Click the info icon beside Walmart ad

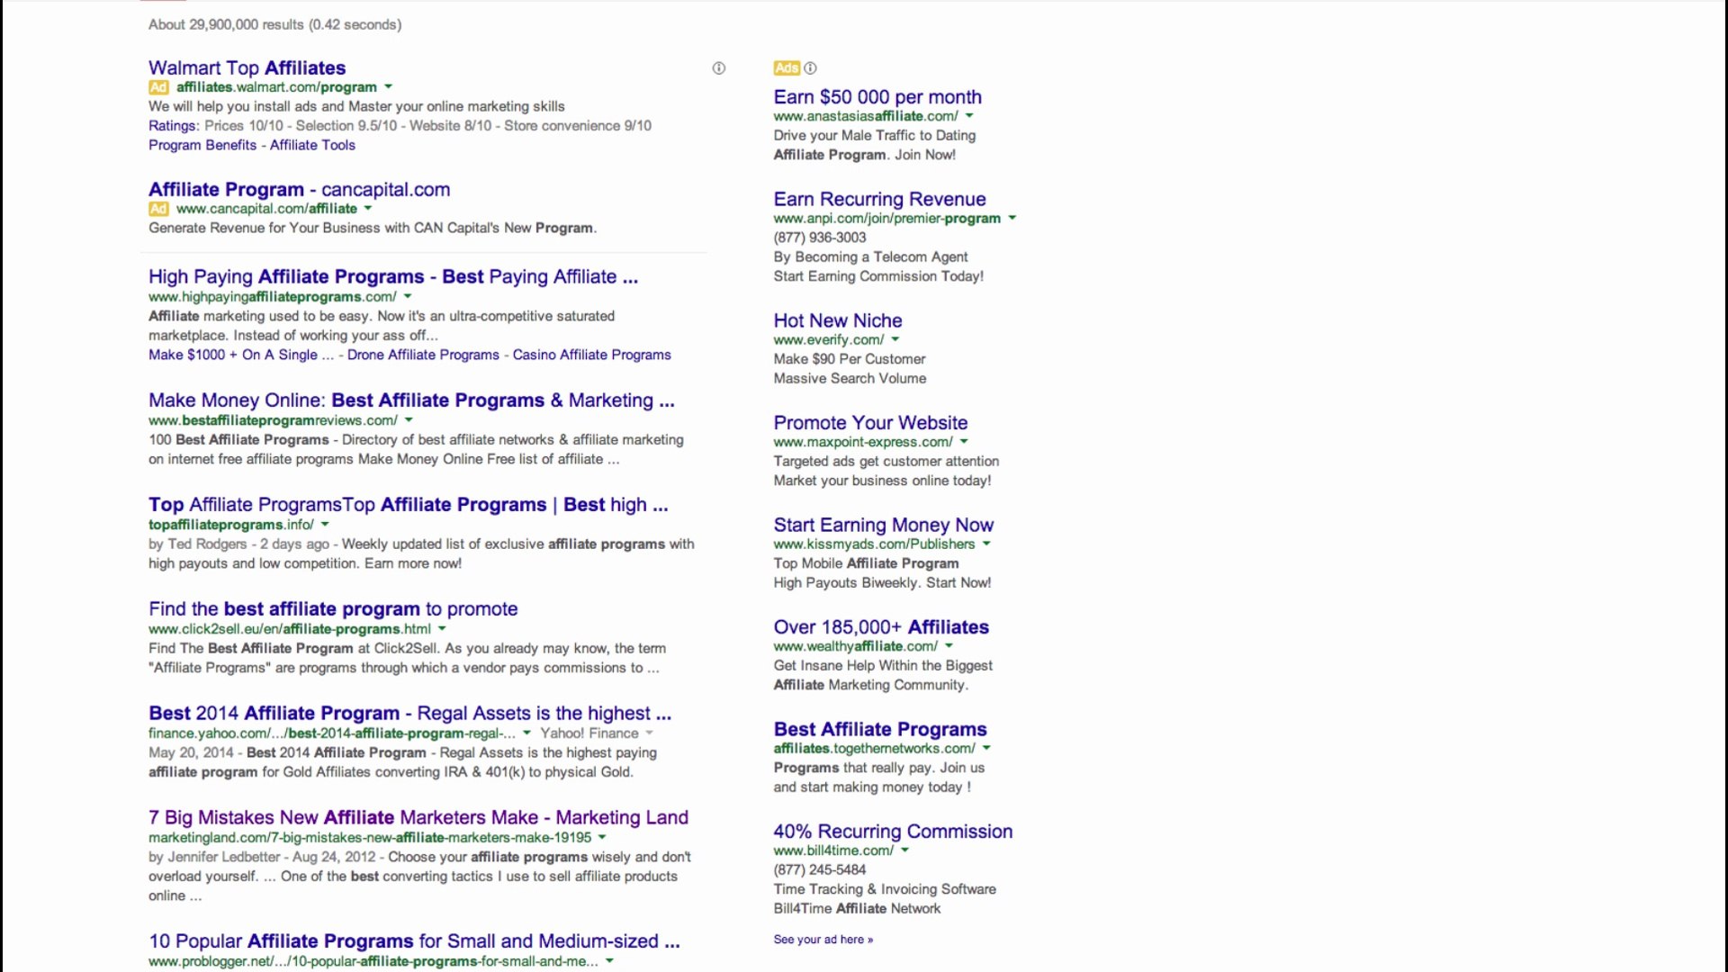[718, 68]
